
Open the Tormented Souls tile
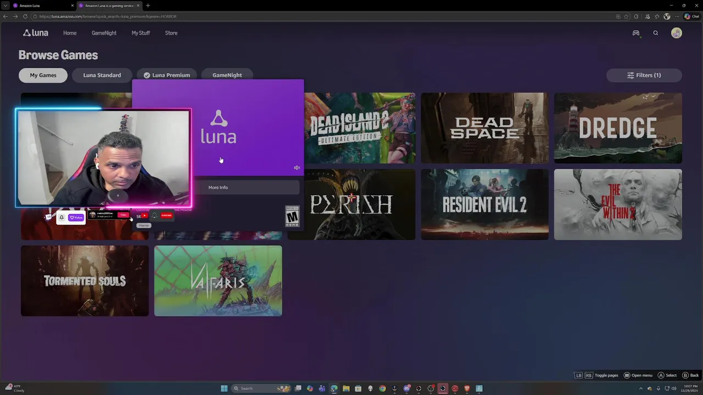[x=85, y=281]
